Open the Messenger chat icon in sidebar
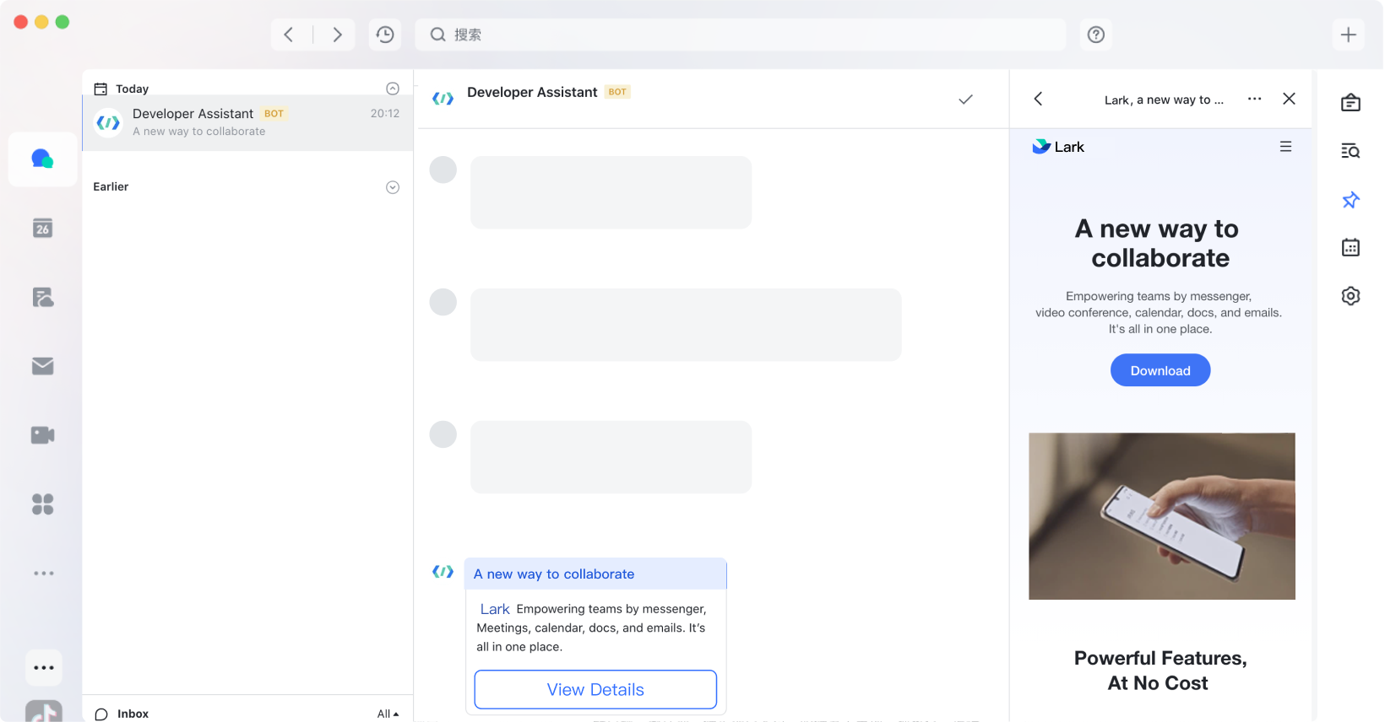Image resolution: width=1385 pixels, height=722 pixels. coord(42,159)
